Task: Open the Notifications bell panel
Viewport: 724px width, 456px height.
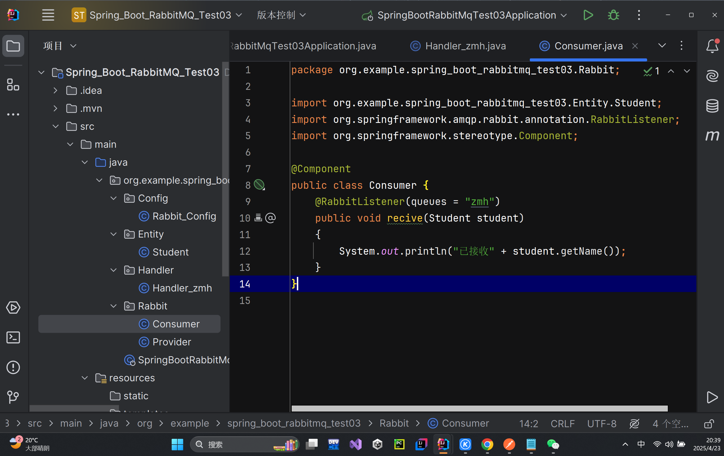Action: [x=712, y=46]
